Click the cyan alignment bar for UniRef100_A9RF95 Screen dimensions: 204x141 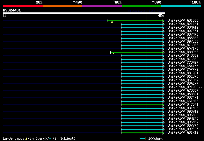(142, 130)
